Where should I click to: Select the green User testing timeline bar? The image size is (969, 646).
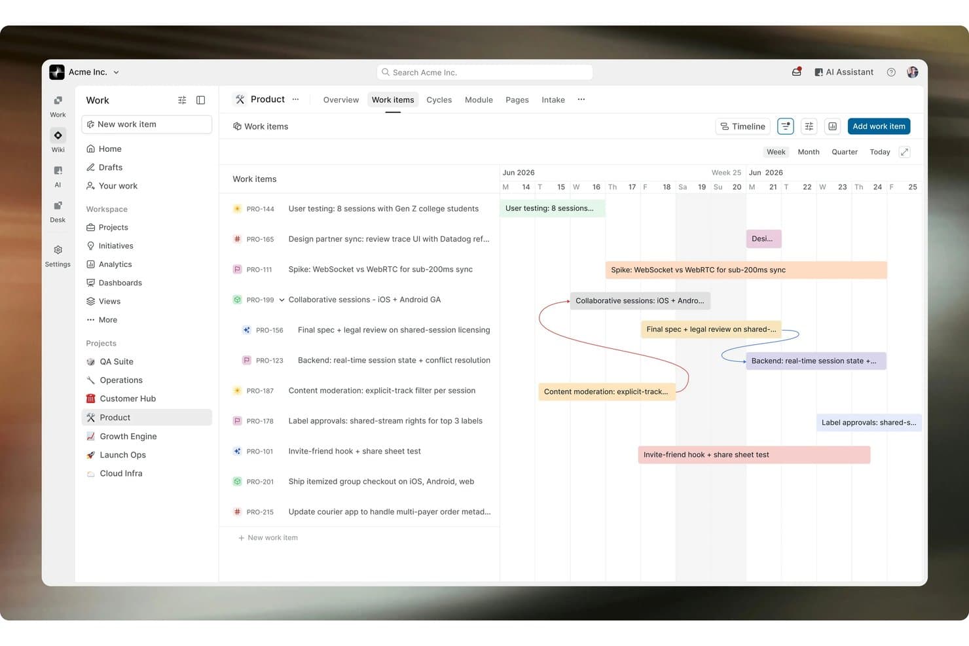553,208
